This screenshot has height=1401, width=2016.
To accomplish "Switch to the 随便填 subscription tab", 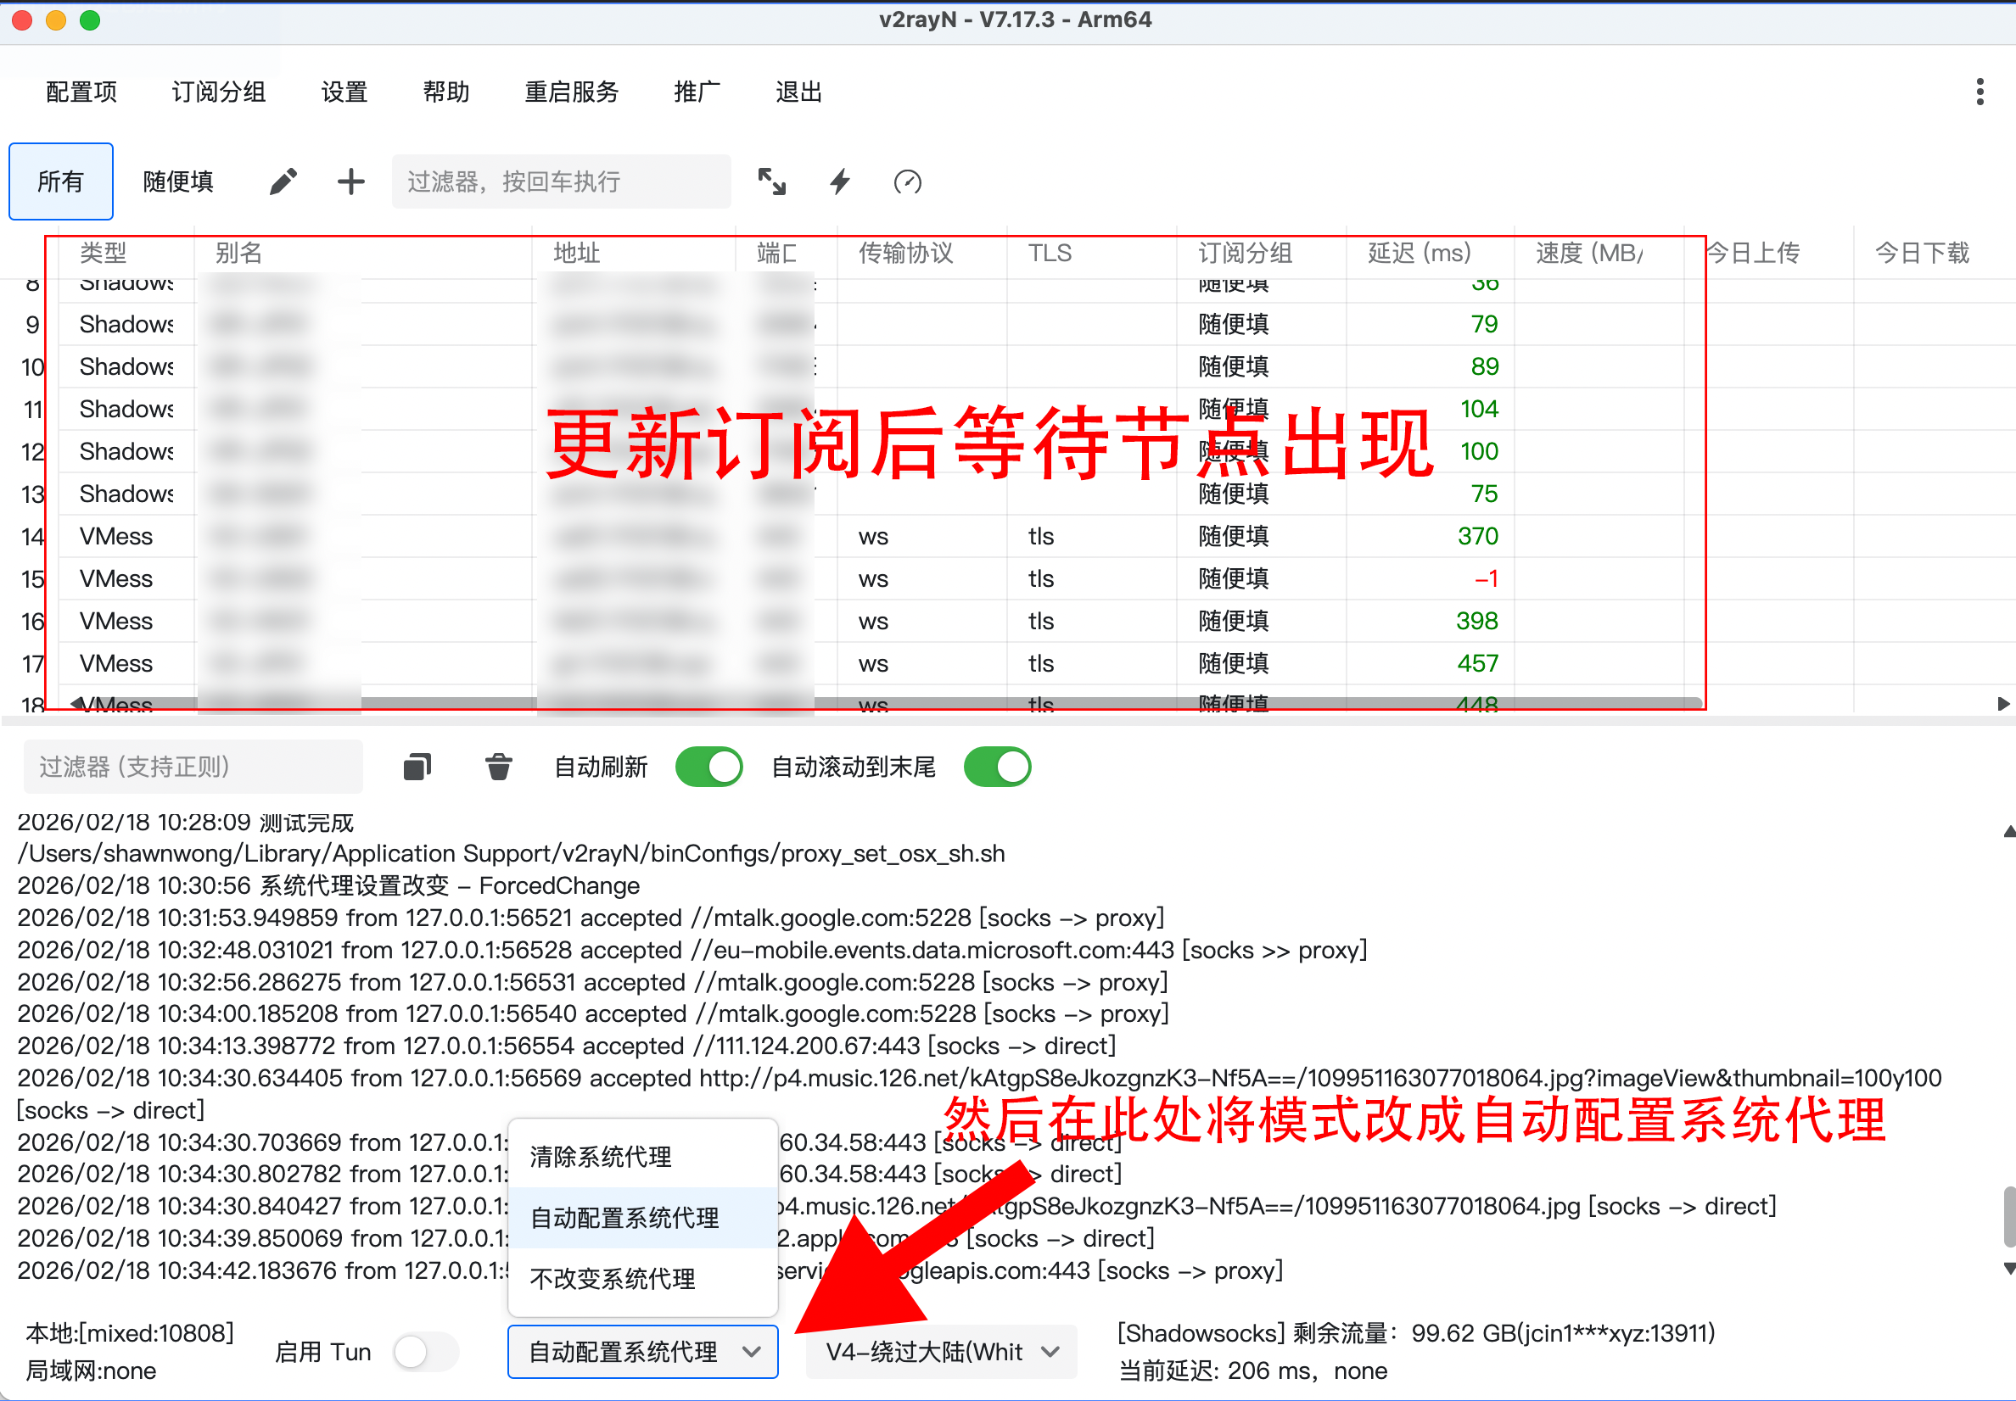I will coord(178,181).
